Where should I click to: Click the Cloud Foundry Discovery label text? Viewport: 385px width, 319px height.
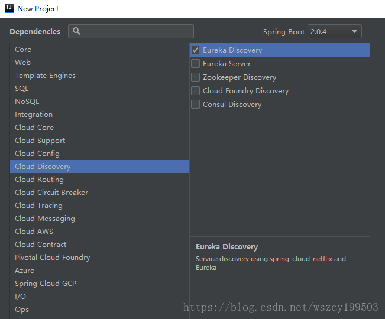(245, 91)
